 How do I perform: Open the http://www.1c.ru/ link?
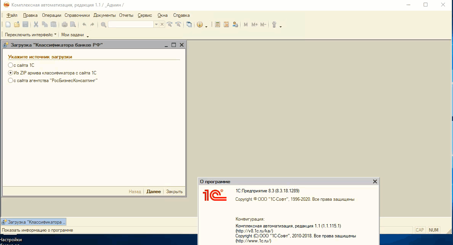[253, 241]
